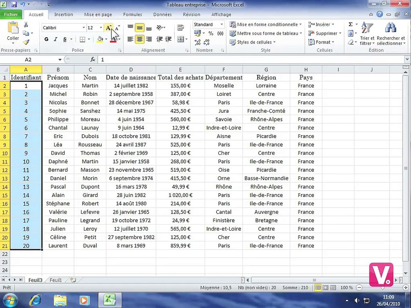
Task: Switch to the Mise en page tab
Action: click(x=98, y=15)
